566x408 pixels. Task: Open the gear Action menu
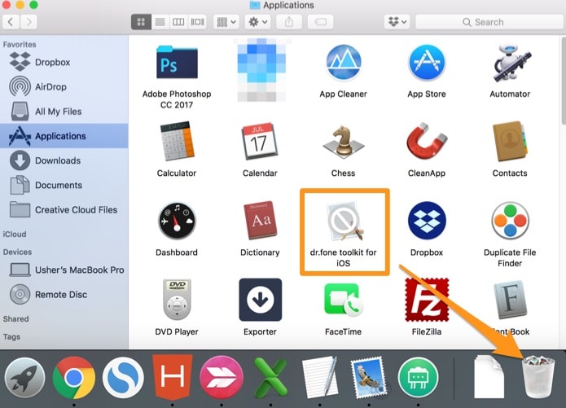coord(257,22)
